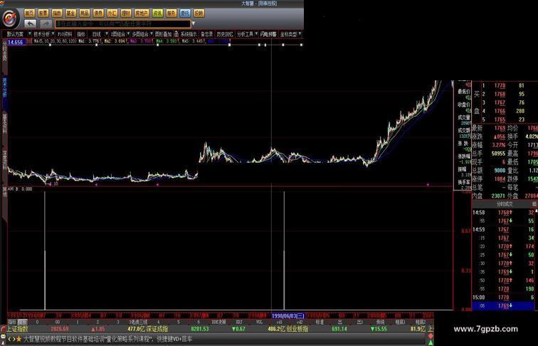Open the 股票 stocks toolbar button
Image resolution: width=538 pixels, height=346 pixels.
tap(43, 13)
